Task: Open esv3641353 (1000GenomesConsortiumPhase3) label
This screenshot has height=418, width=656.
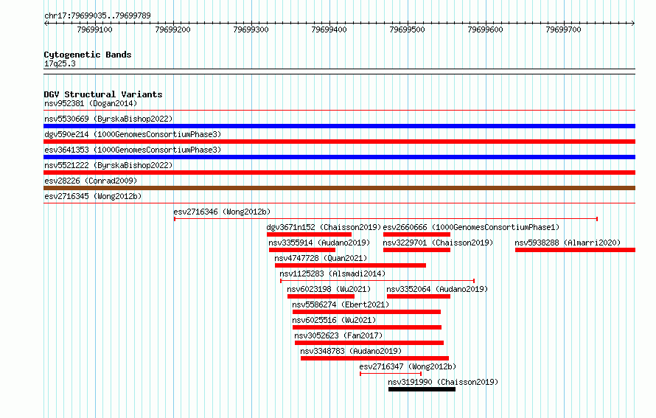Action: coord(133,150)
